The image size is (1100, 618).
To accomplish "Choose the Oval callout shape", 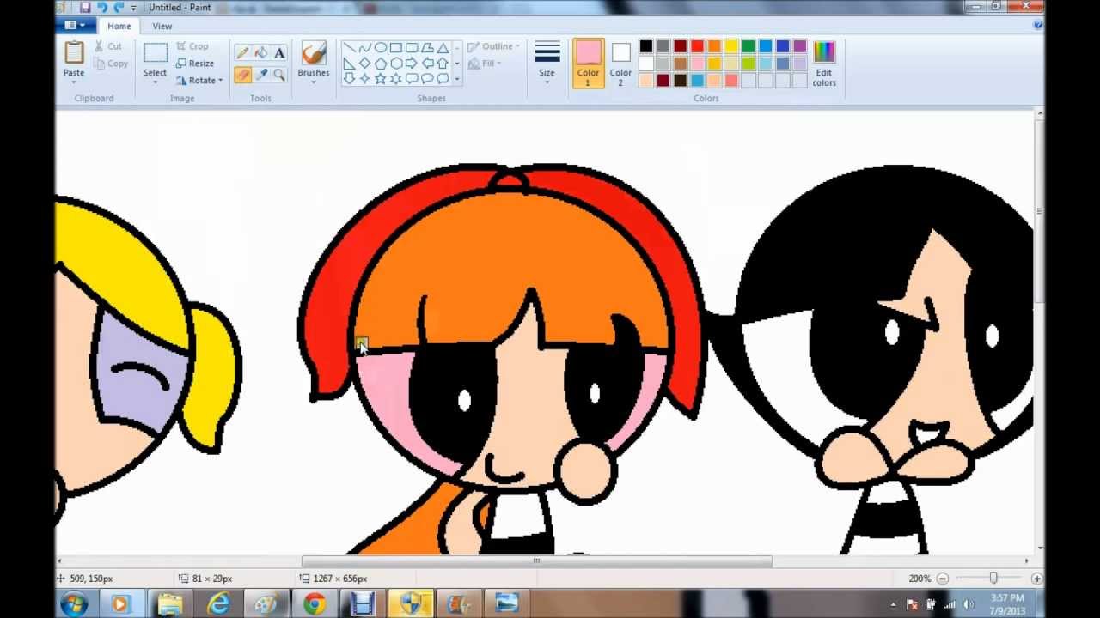I will coord(427,79).
